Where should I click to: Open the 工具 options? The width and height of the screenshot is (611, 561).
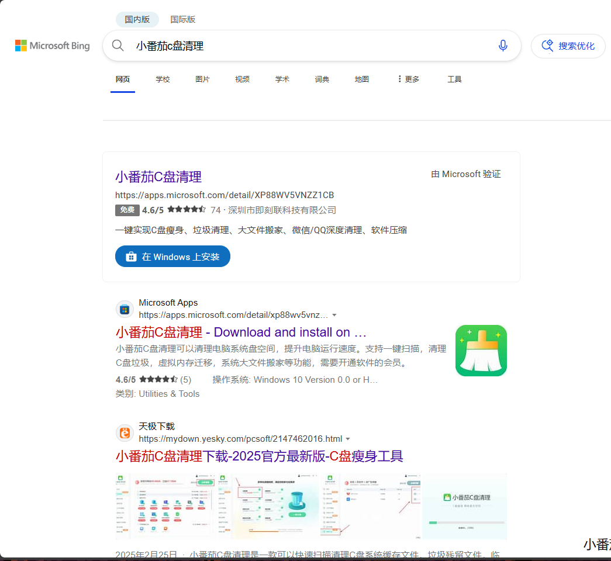454,79
